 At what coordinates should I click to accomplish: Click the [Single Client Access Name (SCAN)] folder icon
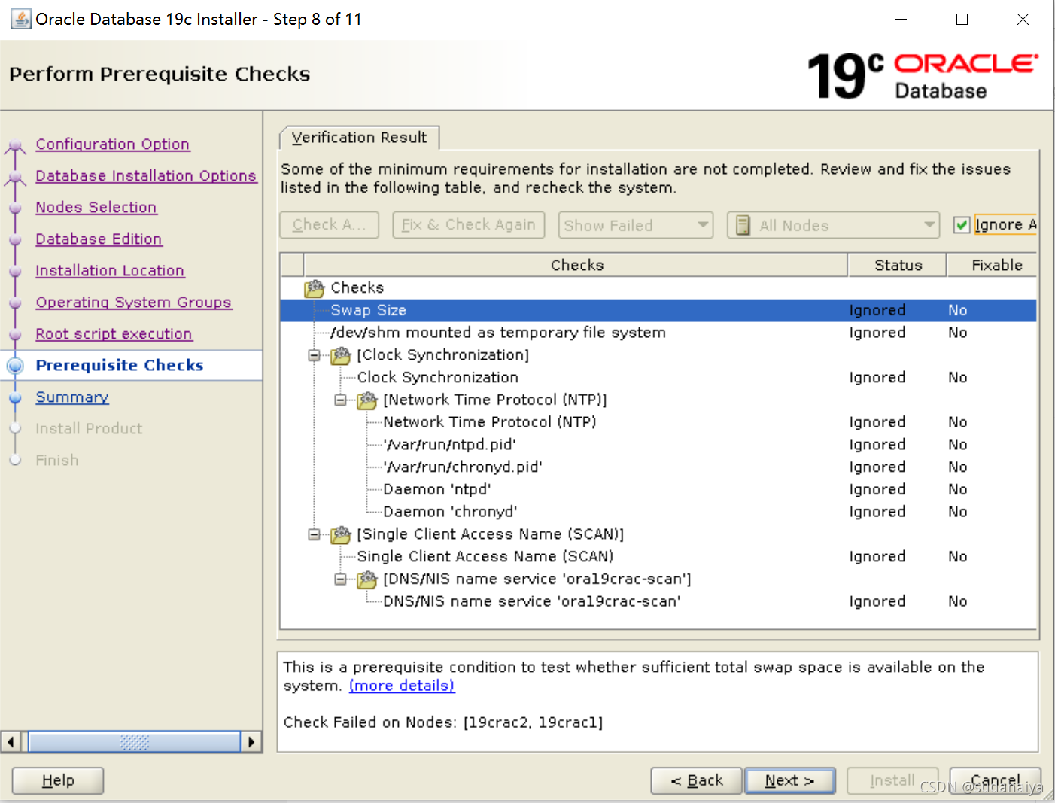(341, 534)
